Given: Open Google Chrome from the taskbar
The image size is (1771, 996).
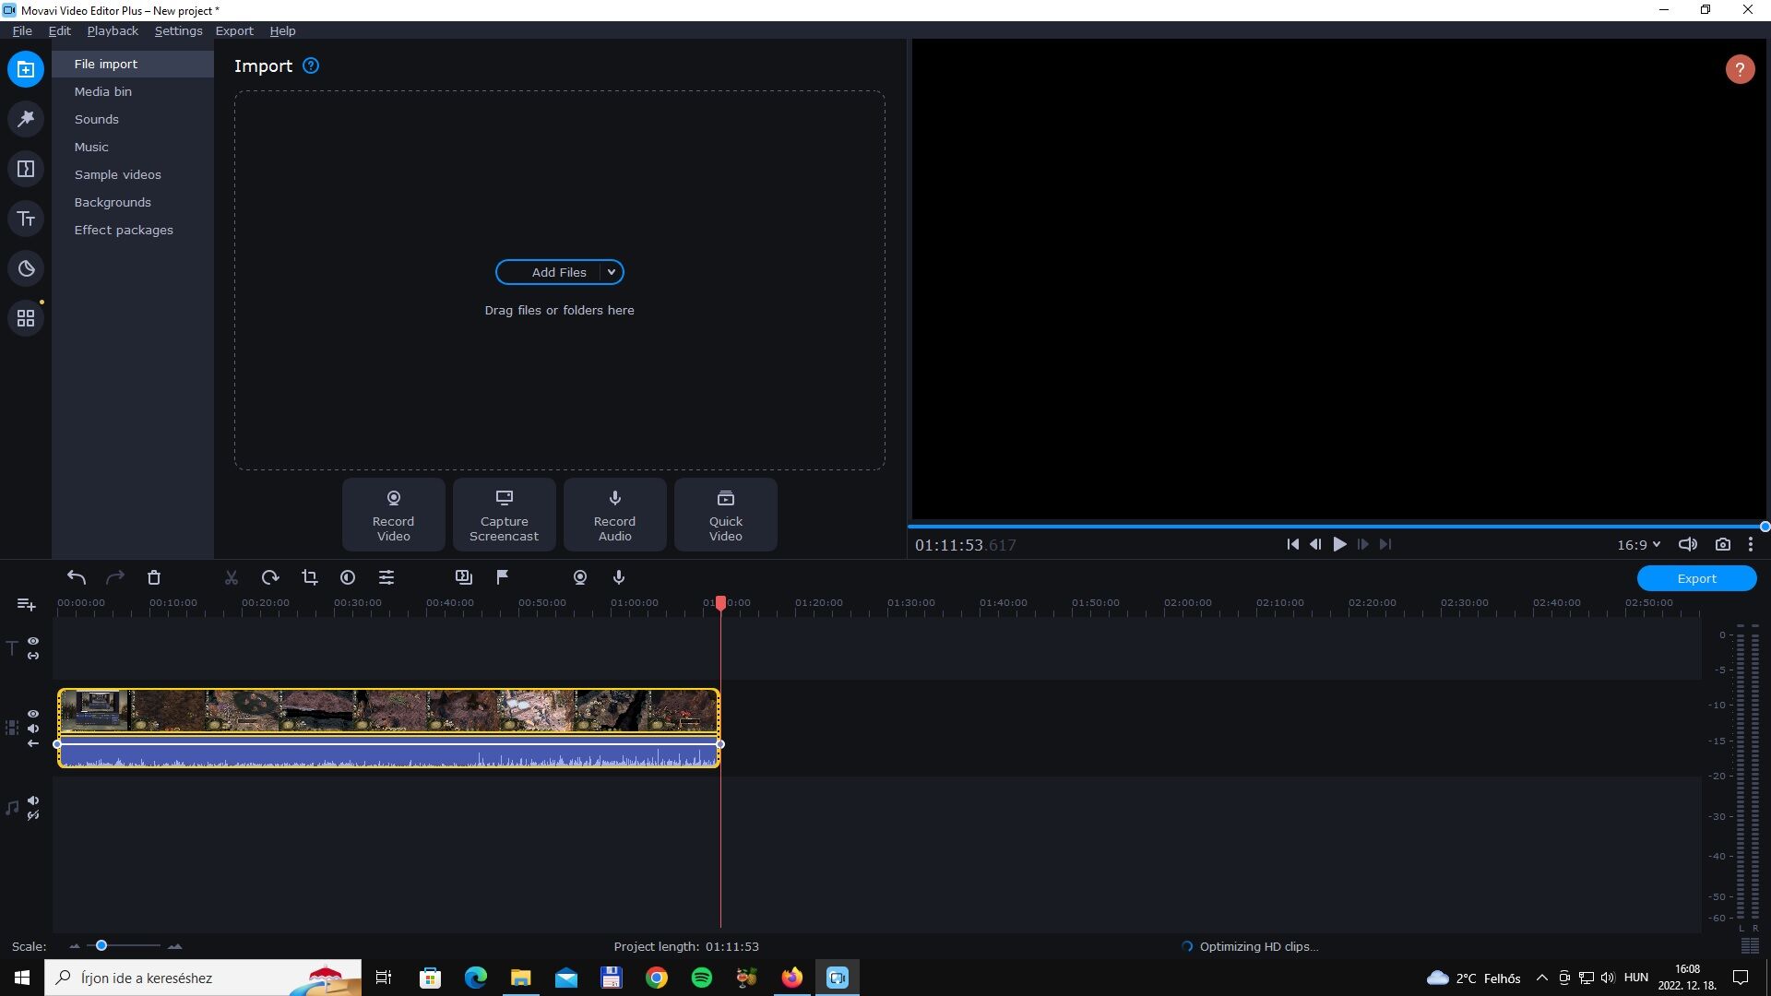Looking at the screenshot, I should coord(656,978).
